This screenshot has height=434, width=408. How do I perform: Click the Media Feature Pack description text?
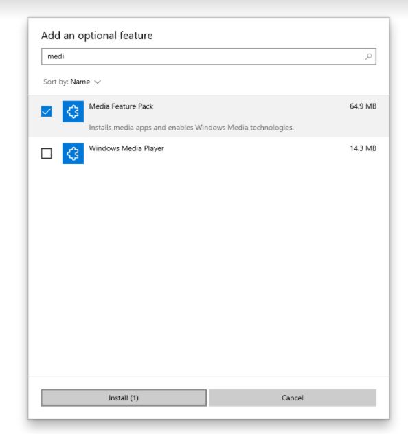(x=191, y=128)
